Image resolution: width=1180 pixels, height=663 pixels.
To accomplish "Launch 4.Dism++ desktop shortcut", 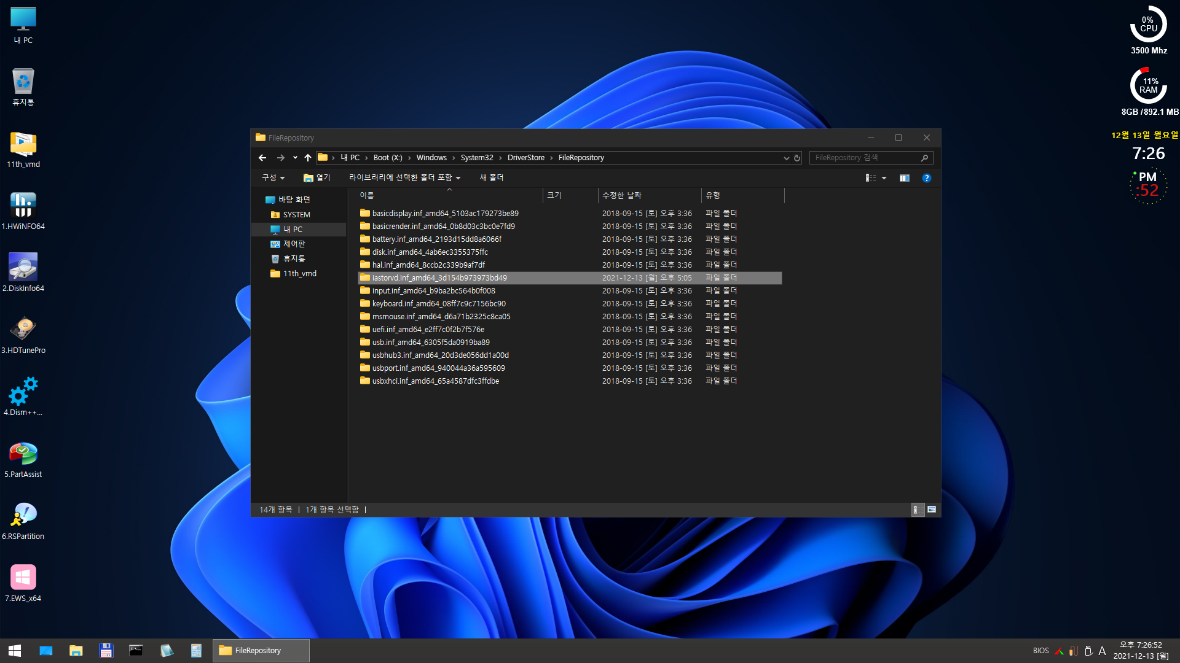I will (23, 397).
